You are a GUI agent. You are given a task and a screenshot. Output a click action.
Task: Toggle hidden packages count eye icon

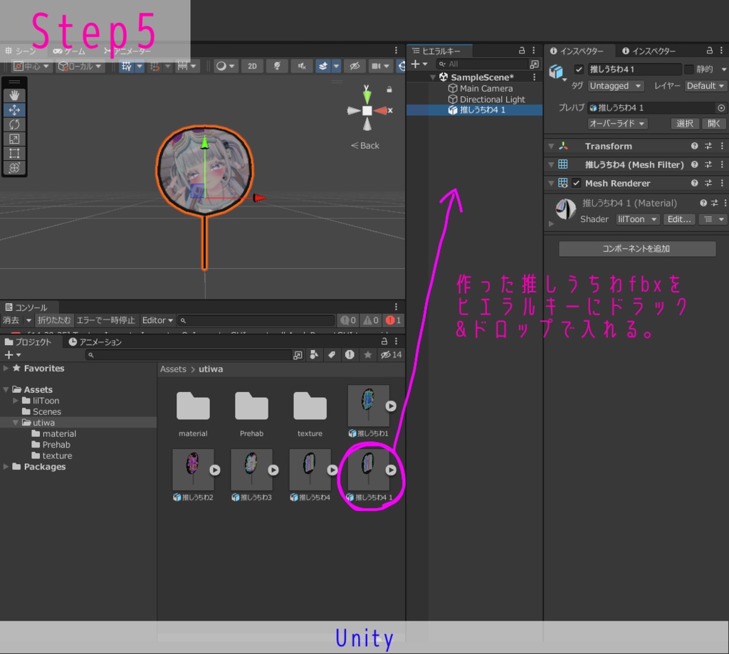pyautogui.click(x=391, y=354)
